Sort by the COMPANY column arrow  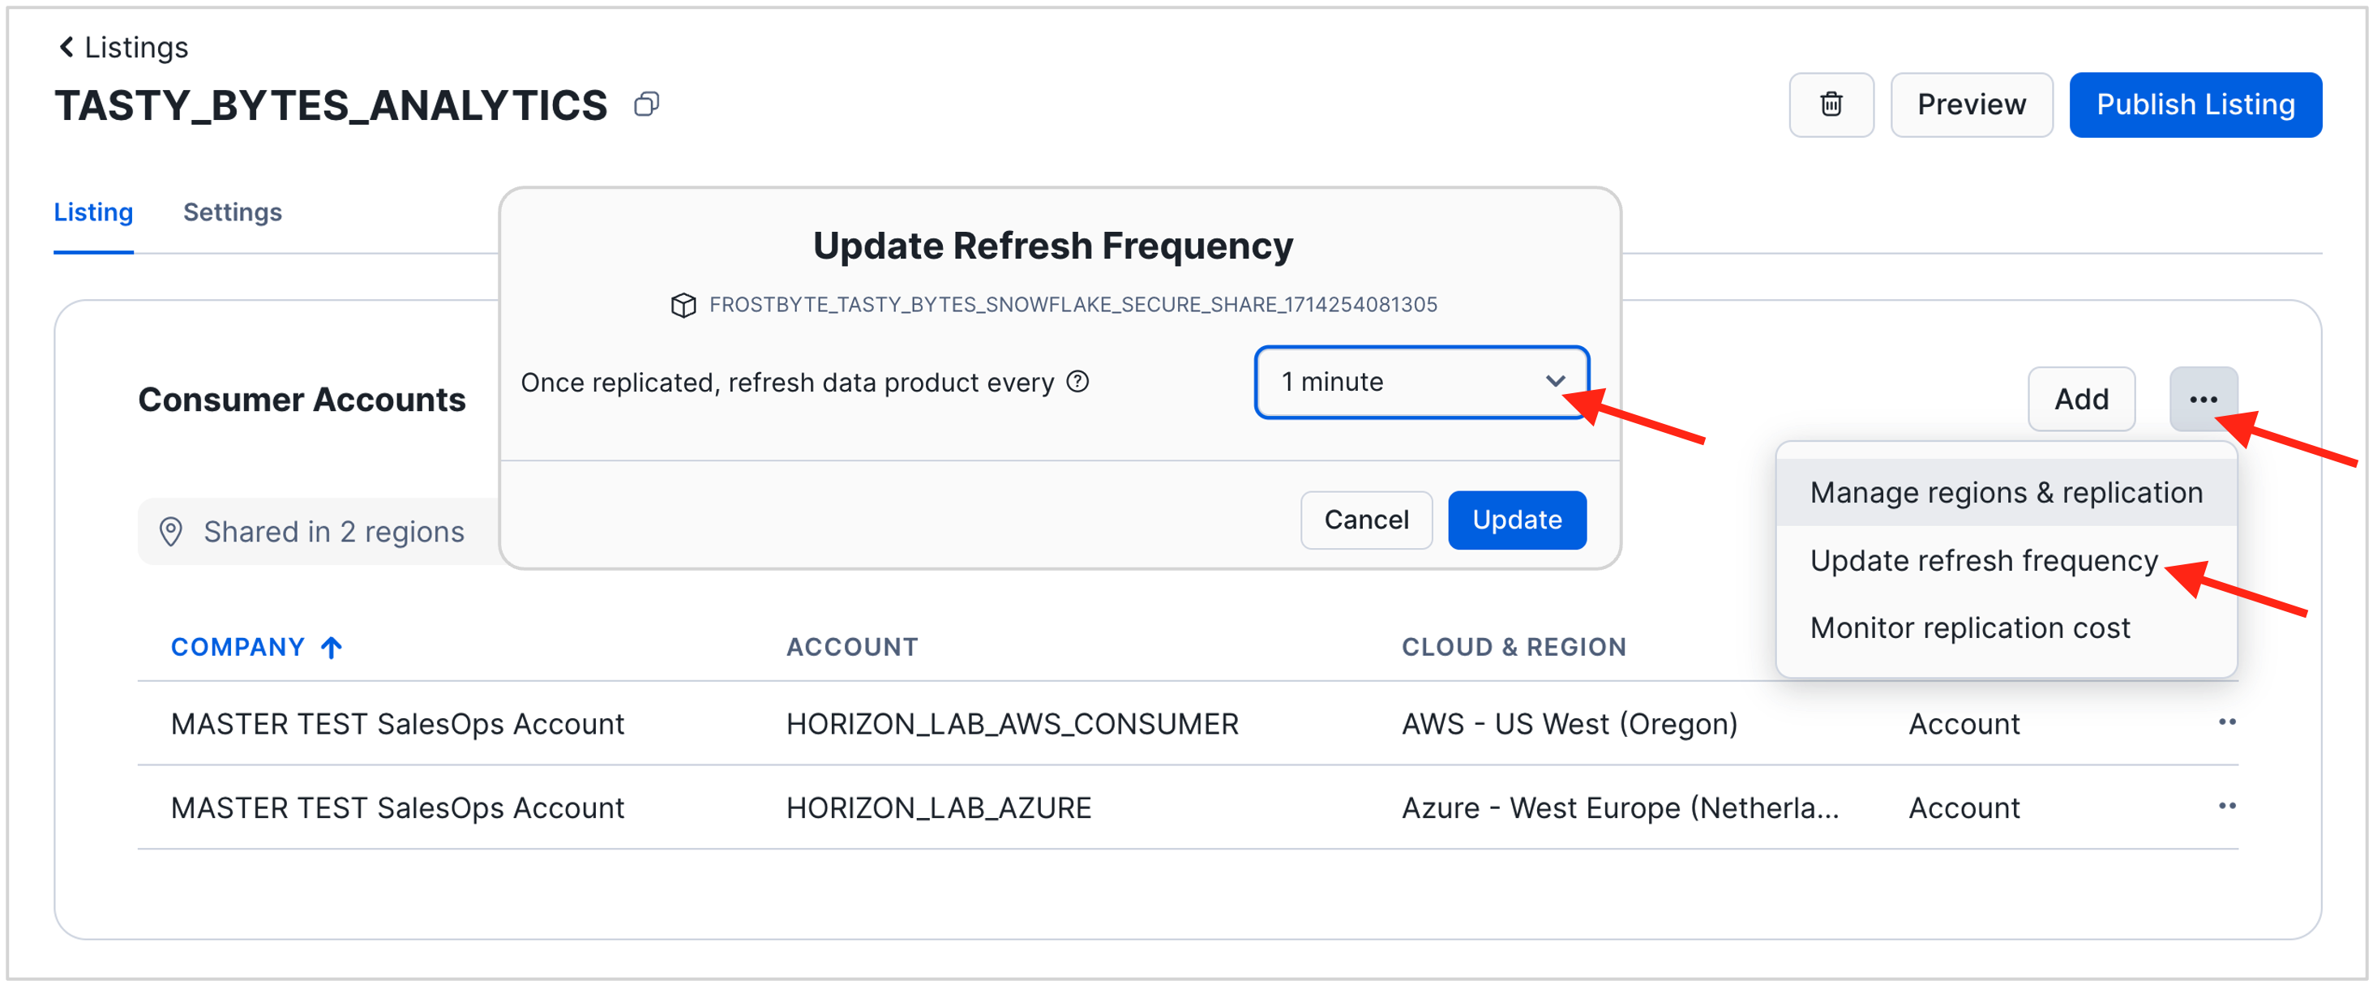click(332, 648)
